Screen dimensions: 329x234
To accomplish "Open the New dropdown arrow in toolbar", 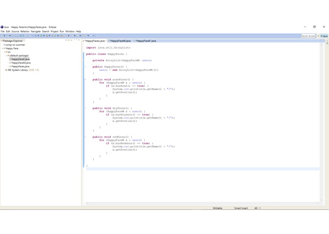I will click(4, 36).
